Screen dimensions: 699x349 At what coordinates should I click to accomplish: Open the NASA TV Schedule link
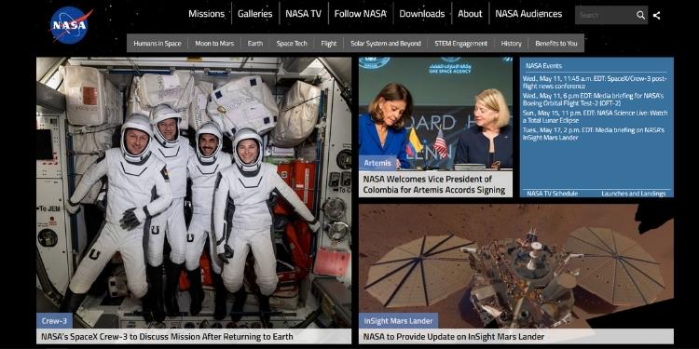552,194
